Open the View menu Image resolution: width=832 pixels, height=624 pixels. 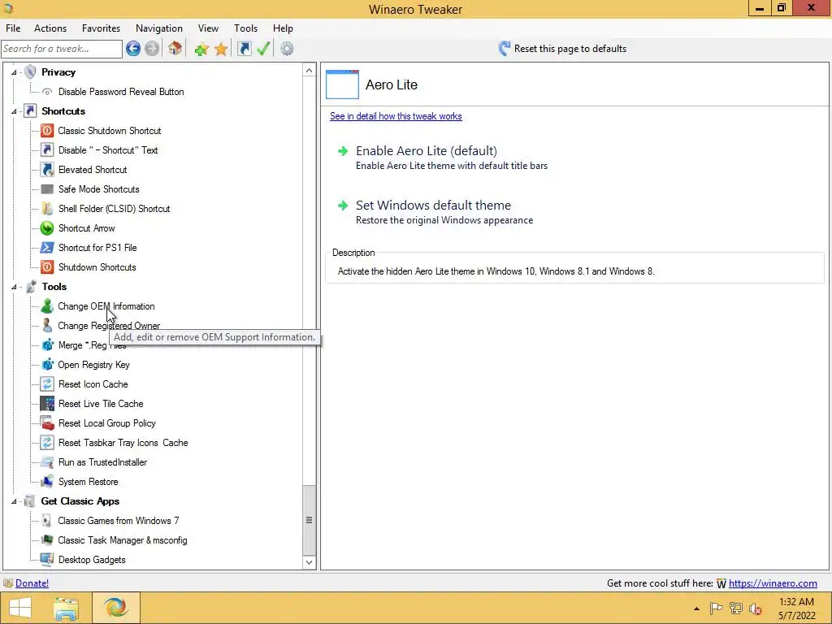[x=208, y=28]
